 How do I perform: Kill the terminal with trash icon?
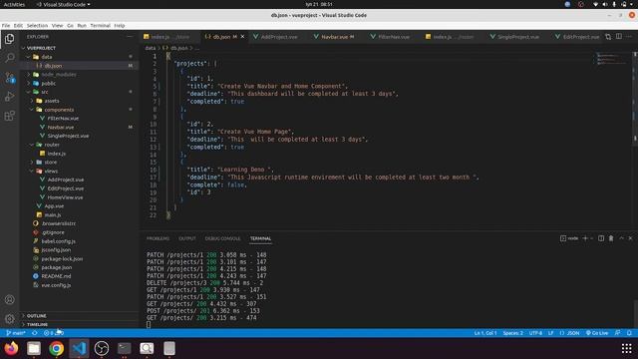(x=611, y=238)
